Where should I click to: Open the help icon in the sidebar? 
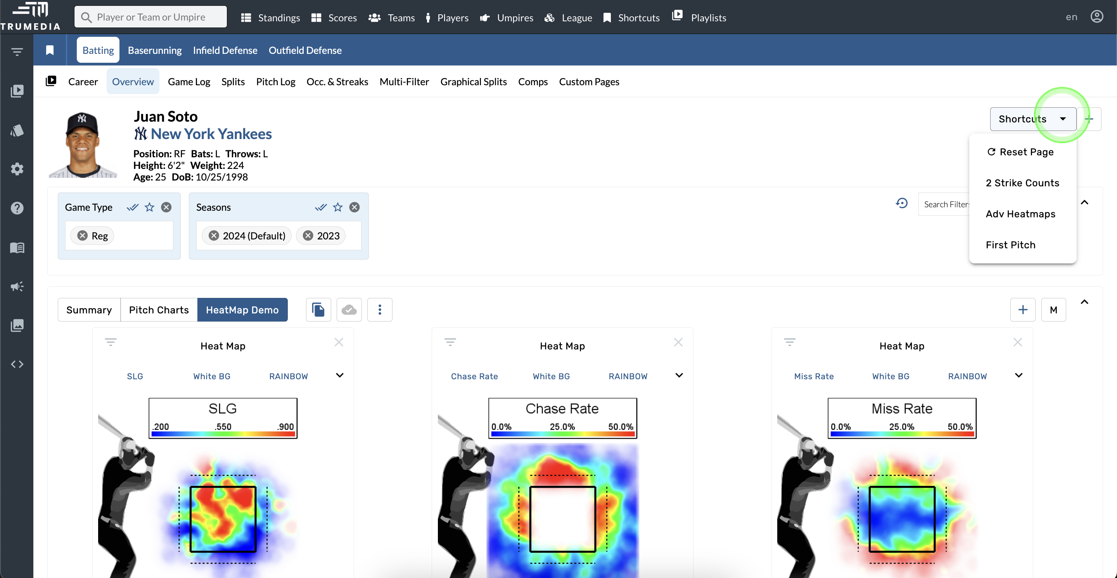coord(17,208)
